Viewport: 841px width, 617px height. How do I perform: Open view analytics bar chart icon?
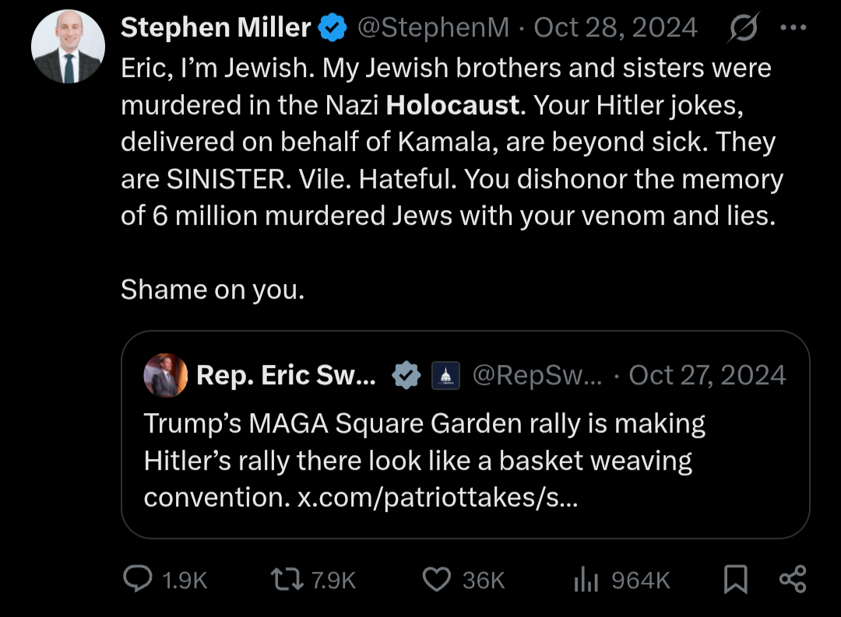pos(584,579)
